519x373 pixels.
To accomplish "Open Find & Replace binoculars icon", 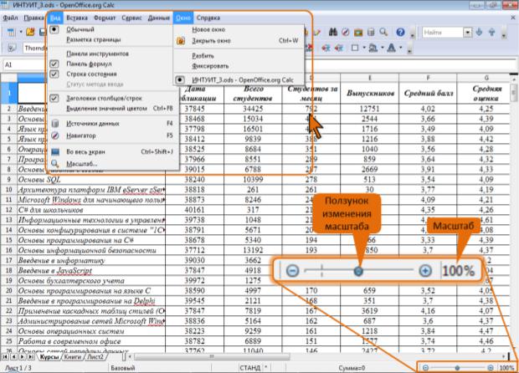I will [x=333, y=32].
